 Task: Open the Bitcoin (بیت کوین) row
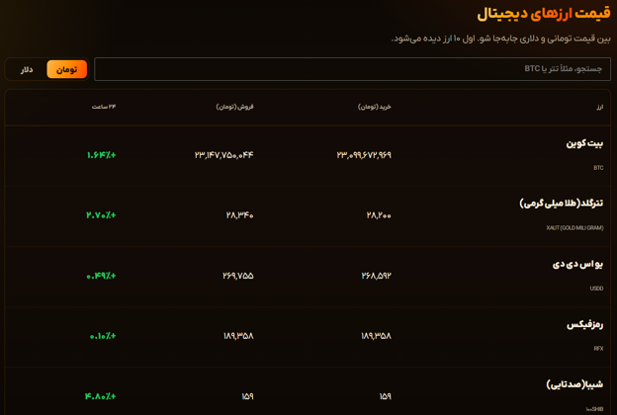(x=308, y=156)
